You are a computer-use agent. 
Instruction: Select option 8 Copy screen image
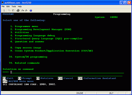click(x=26, y=48)
